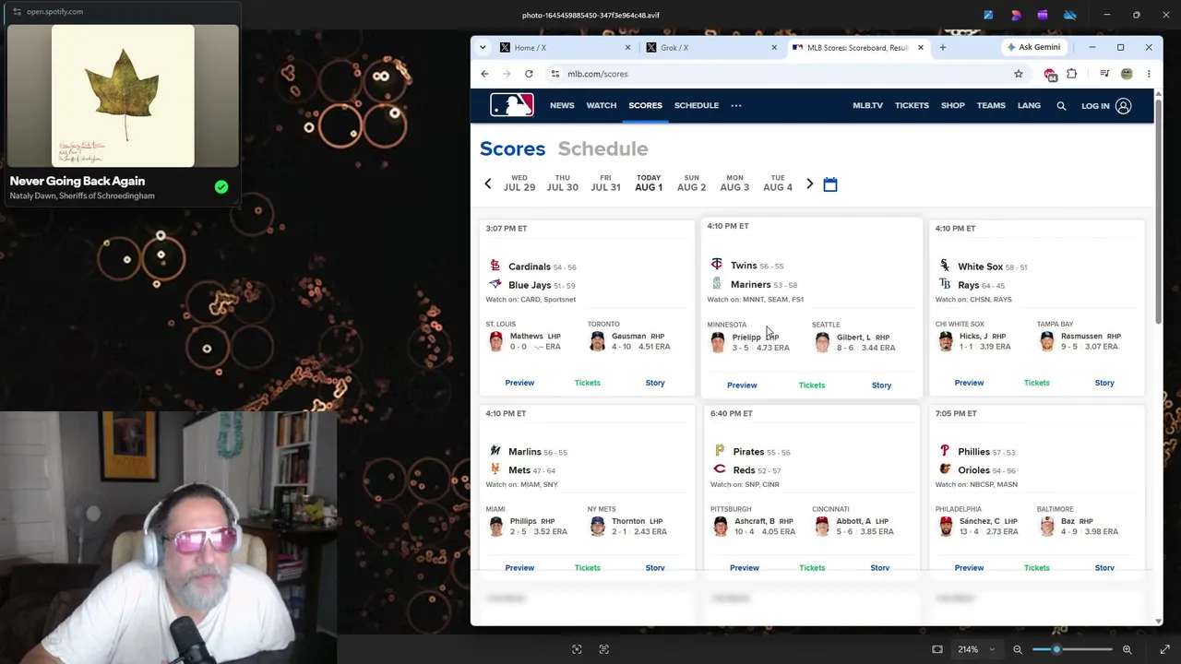The width and height of the screenshot is (1181, 664).
Task: Select Sun Aug 2 date
Action: coord(691,184)
